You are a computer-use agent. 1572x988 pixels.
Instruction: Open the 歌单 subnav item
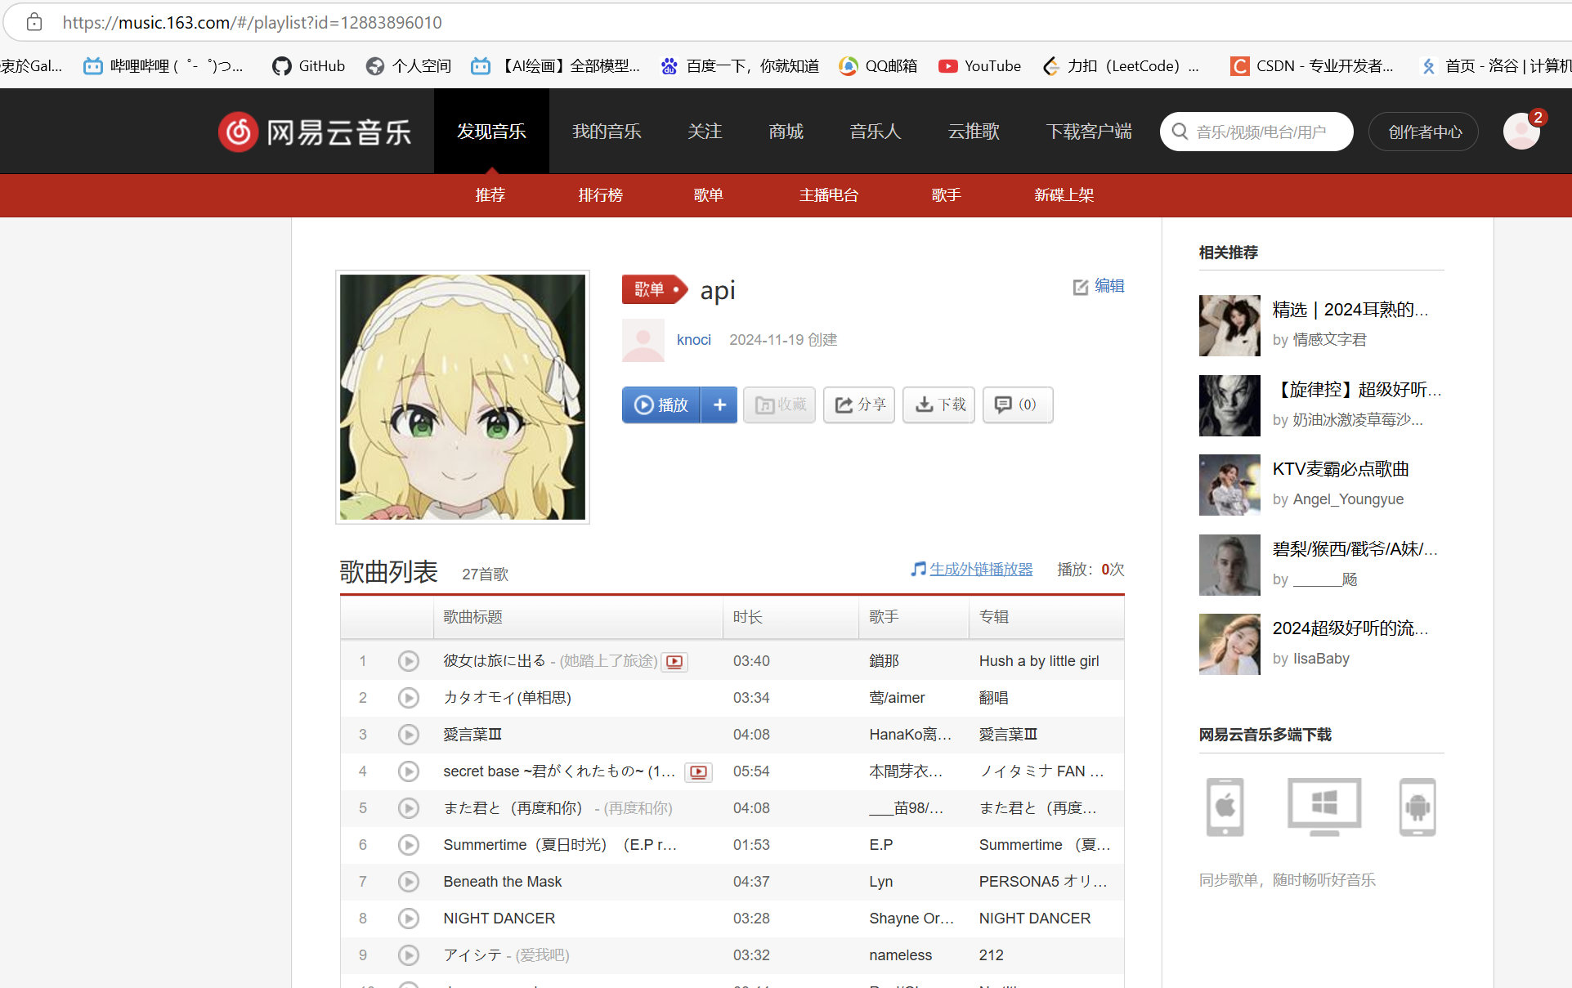click(709, 194)
